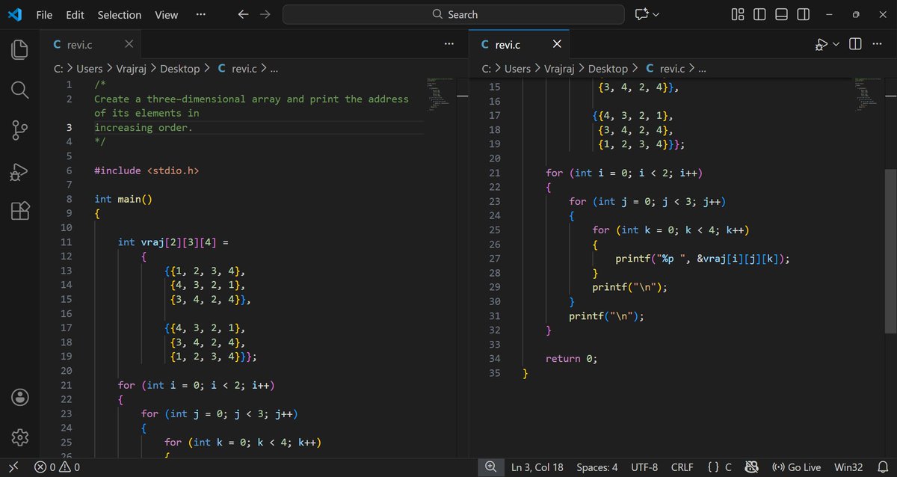Image resolution: width=897 pixels, height=477 pixels.
Task: Change encoding via UTF-8
Action: click(644, 467)
